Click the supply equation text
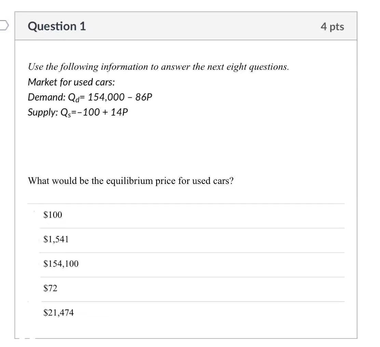The height and width of the screenshot is (347, 380). point(78,112)
